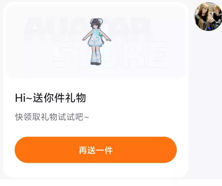222x186 pixels.
Task: Tap the avatar's black shoes
Action: [x=96, y=63]
